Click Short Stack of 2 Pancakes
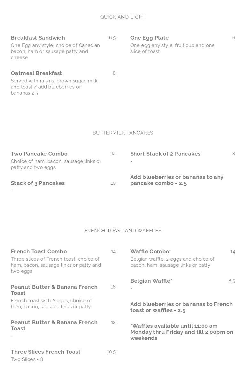The height and width of the screenshot is (391, 246). coord(165,154)
